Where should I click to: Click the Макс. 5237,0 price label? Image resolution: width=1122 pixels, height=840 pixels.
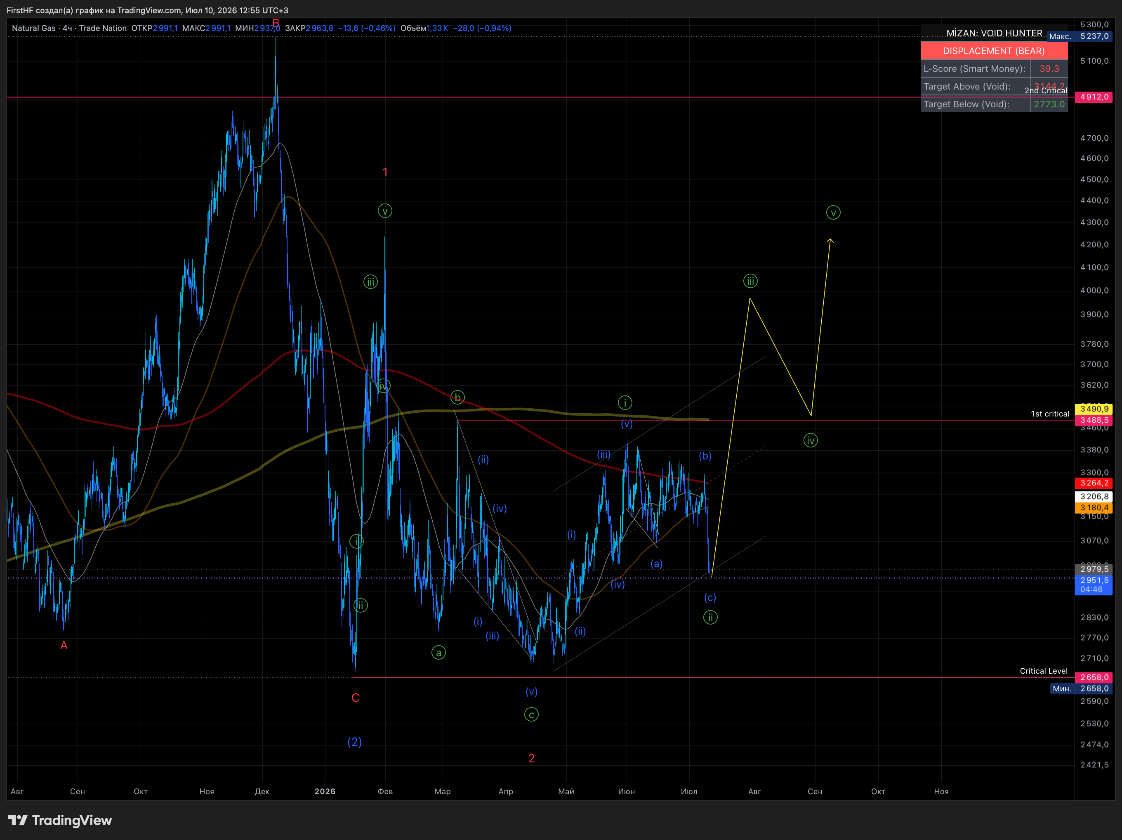[x=1080, y=37]
